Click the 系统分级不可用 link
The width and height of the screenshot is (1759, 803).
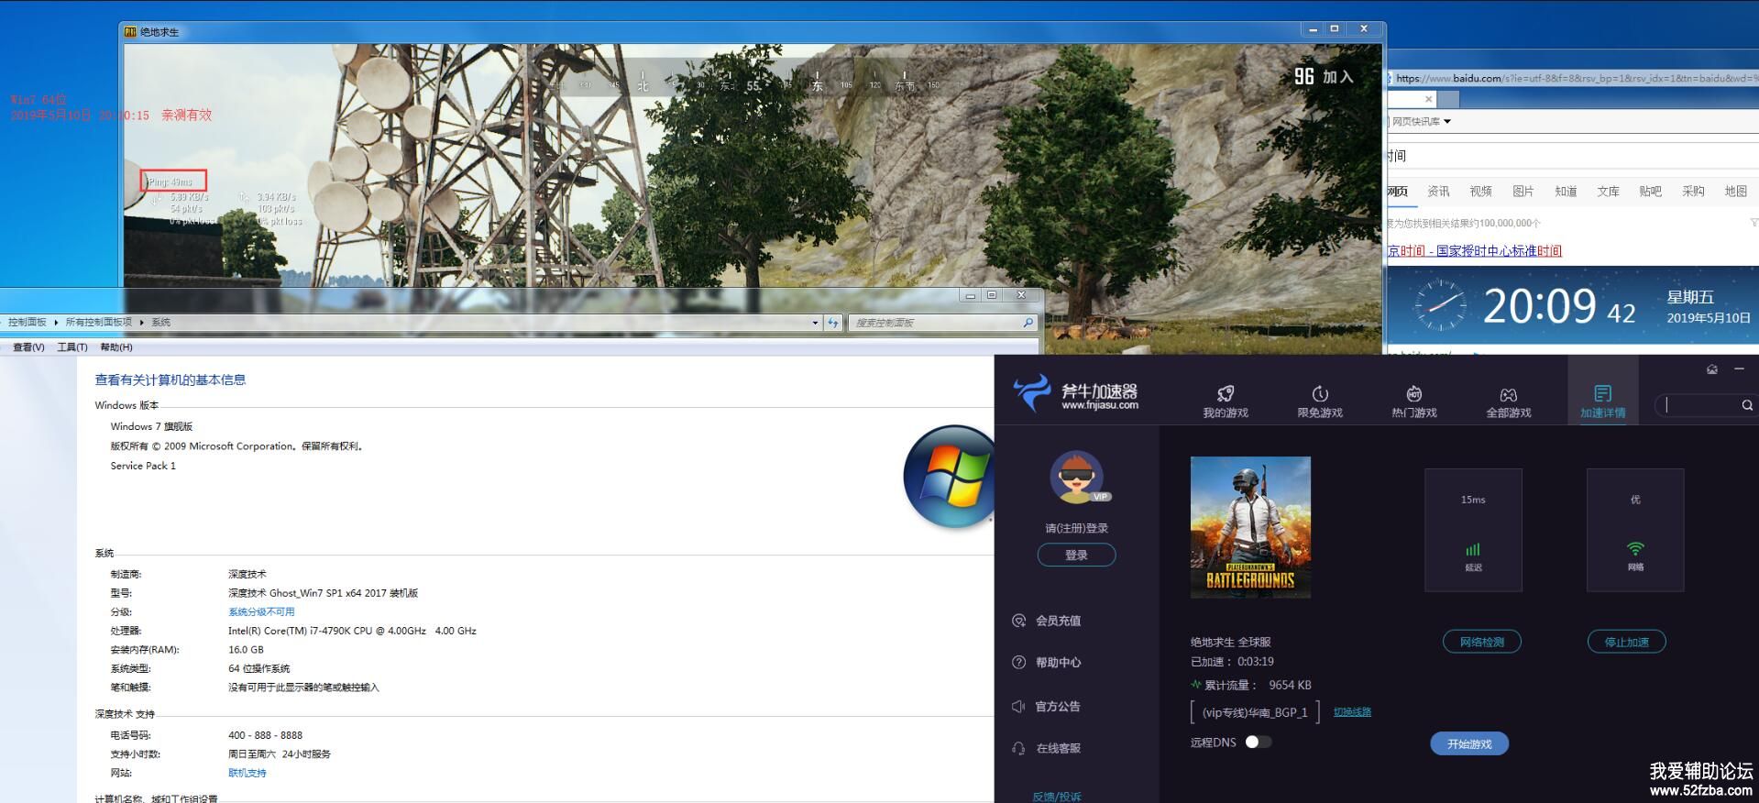coord(261,611)
